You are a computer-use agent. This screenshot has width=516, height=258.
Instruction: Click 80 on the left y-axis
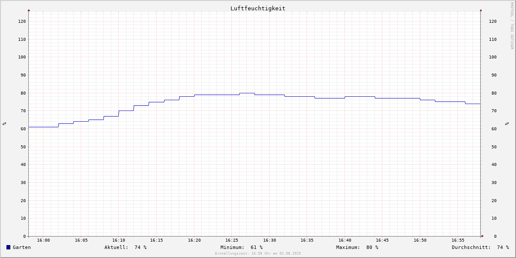click(x=23, y=93)
